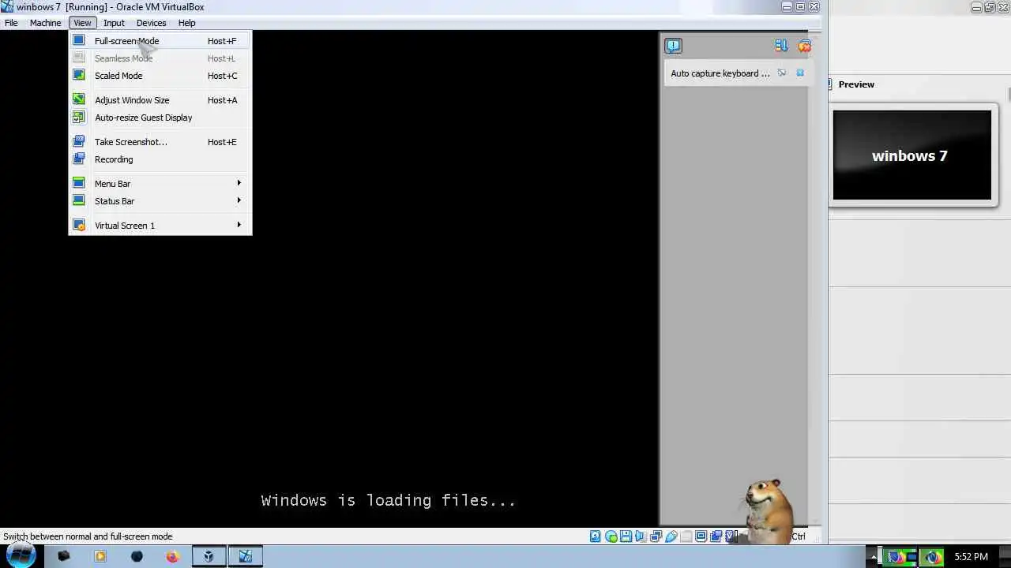Open the first black taskbar icon
This screenshot has height=568, width=1011.
pos(64,556)
